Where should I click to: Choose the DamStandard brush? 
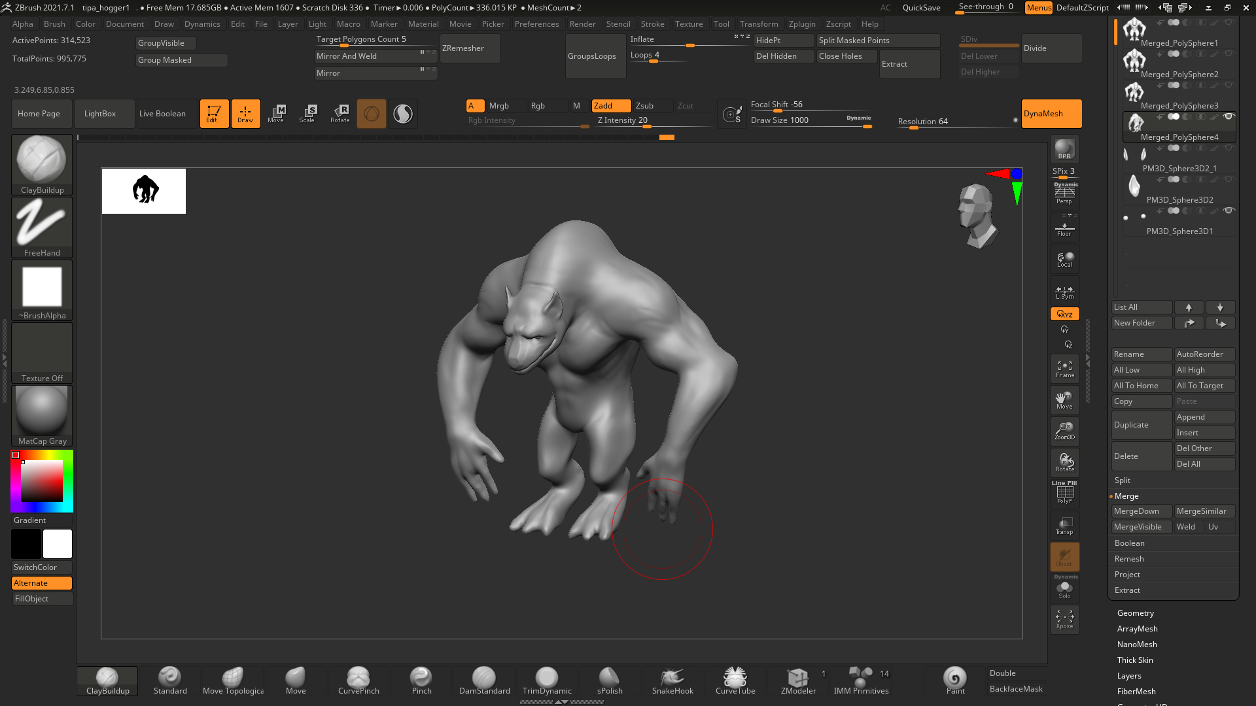pos(484,681)
